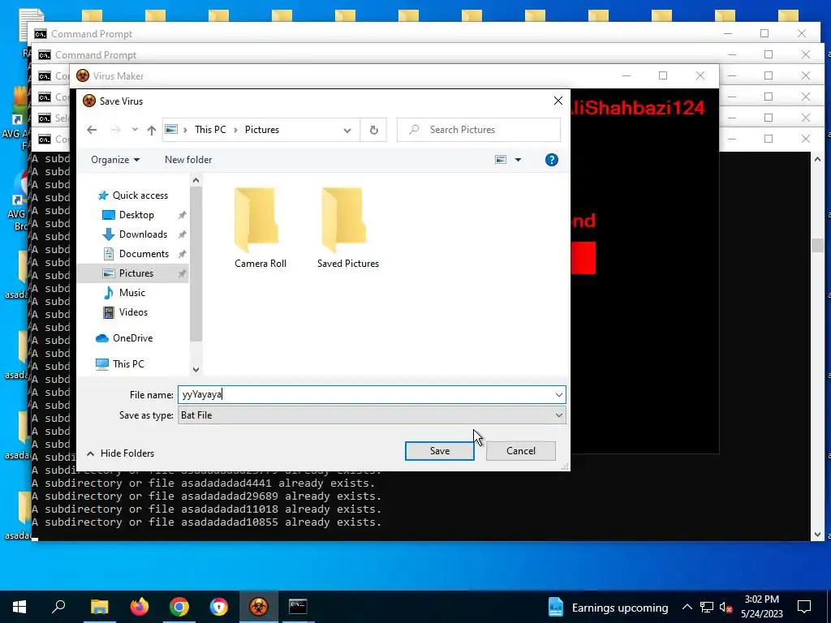Image resolution: width=831 pixels, height=623 pixels.
Task: Open the clock showing 3:02 PM
Action: click(761, 607)
